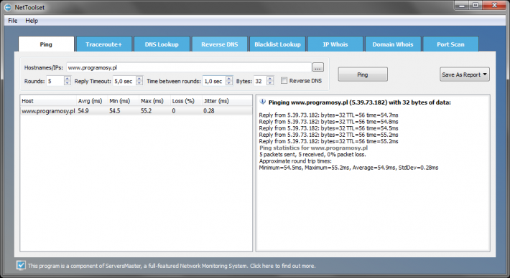
Task: Click the Ping button
Action: click(x=363, y=75)
